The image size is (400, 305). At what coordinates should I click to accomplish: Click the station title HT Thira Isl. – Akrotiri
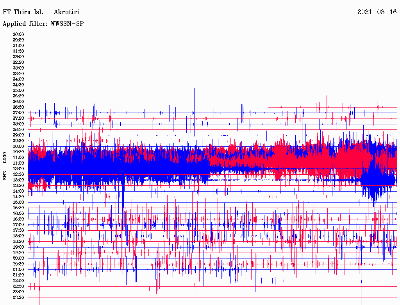coord(41,12)
